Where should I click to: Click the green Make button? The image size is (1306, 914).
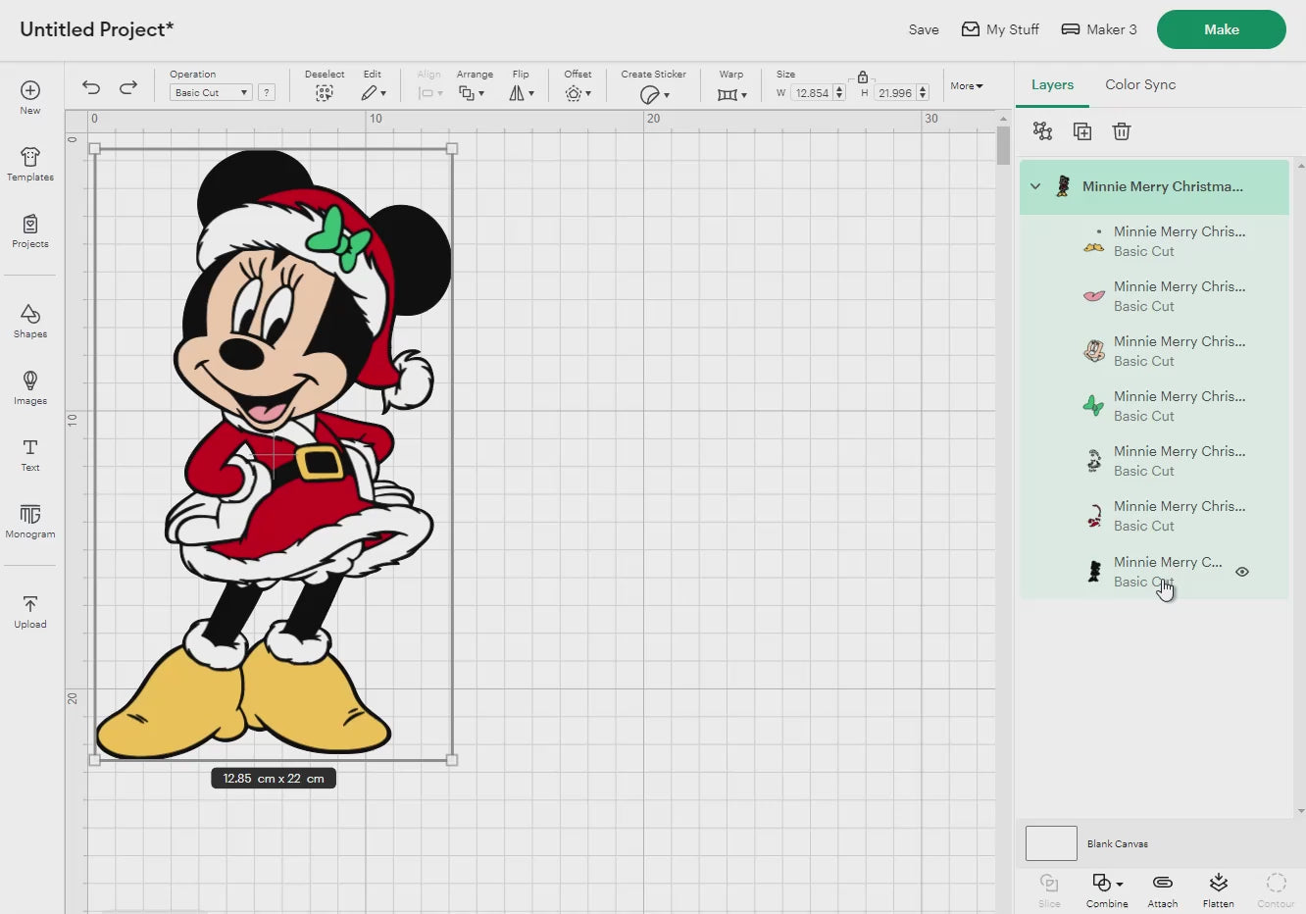pos(1222,29)
